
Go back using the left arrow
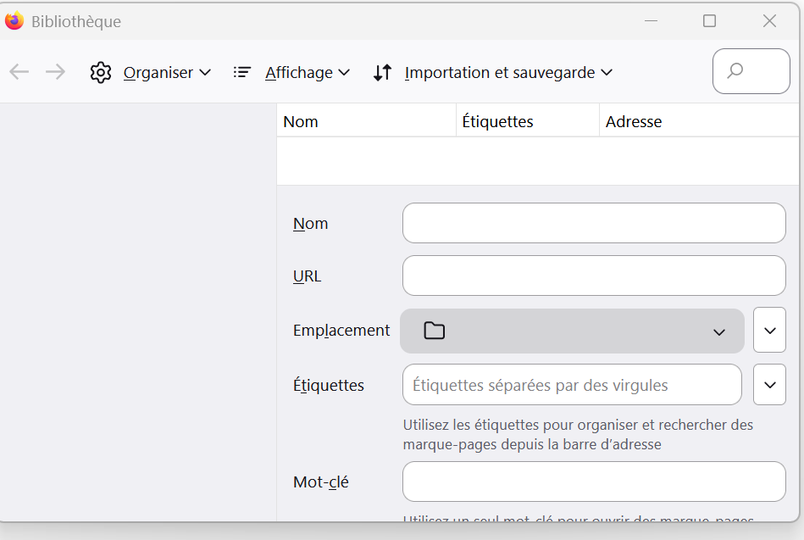19,72
